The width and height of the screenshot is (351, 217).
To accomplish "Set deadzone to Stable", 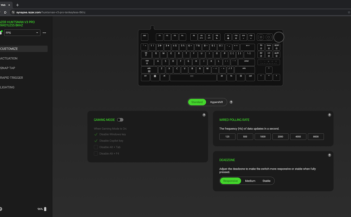I will 266,181.
